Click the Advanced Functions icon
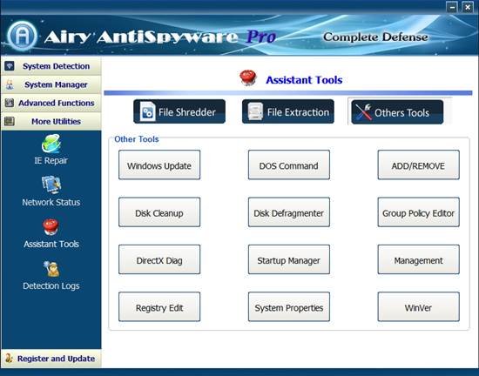 pos(10,103)
